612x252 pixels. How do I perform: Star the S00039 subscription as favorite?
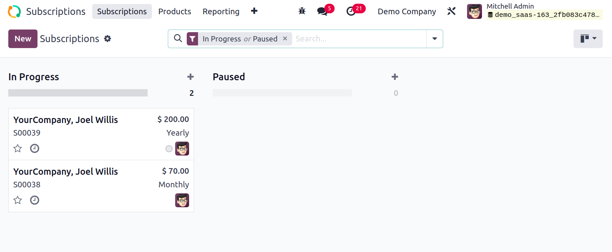click(x=18, y=148)
